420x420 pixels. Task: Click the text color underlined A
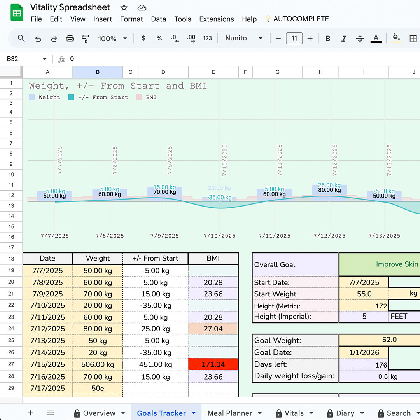click(x=376, y=38)
